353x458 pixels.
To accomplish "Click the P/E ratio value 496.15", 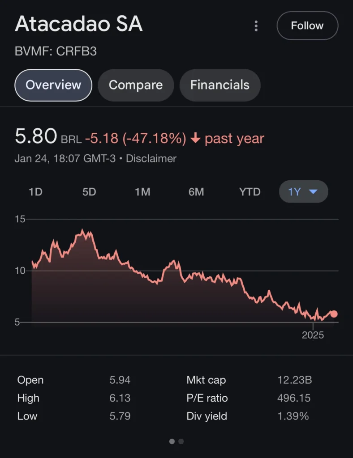I will 294,398.
